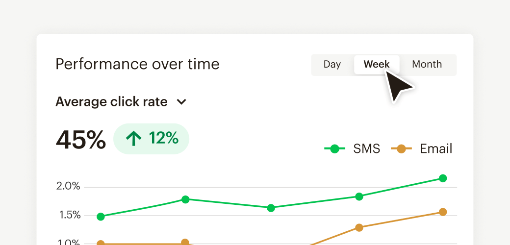Click the orange Email legend marker
Viewport: 510px width, 245px height.
[401, 149]
